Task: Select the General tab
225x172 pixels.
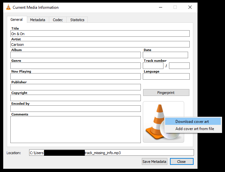Action: pos(17,20)
